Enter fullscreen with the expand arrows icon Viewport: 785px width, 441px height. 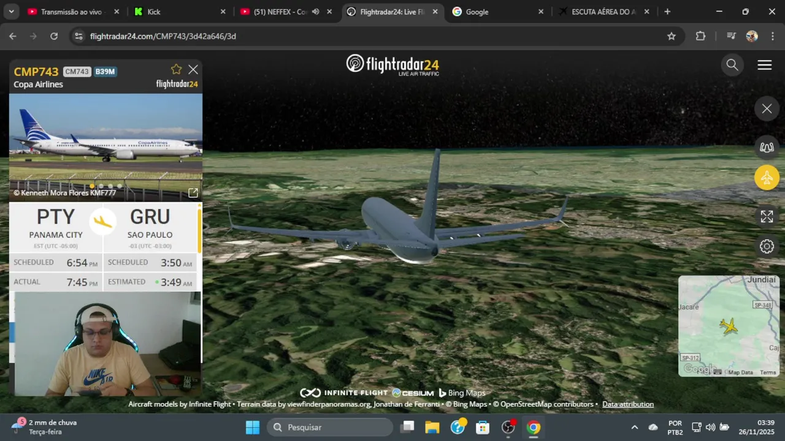click(x=767, y=216)
